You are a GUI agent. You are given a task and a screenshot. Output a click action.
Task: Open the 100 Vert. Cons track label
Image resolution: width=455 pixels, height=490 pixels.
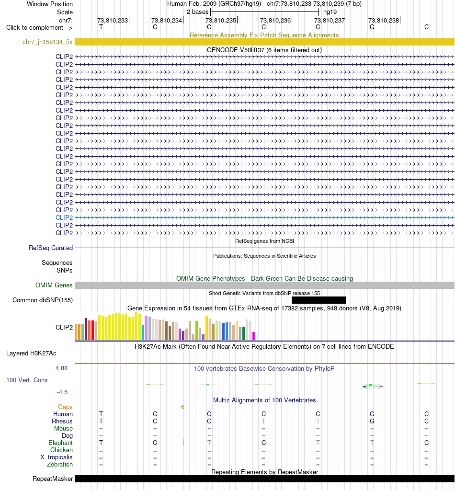coord(27,380)
